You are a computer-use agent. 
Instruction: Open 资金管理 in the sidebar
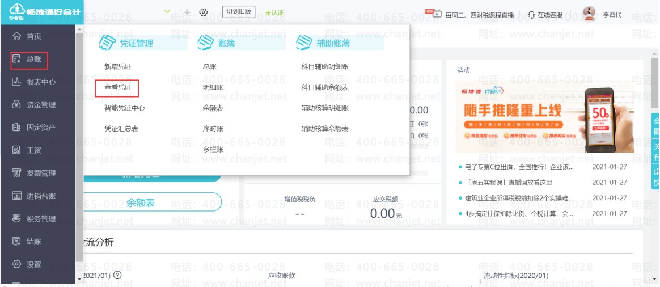[x=41, y=105]
